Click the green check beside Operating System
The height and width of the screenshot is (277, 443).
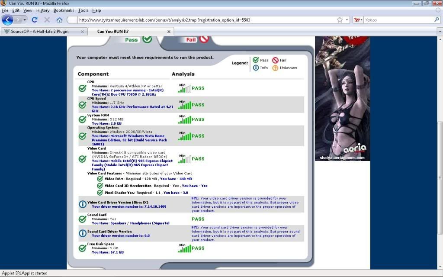pyautogui.click(x=83, y=136)
